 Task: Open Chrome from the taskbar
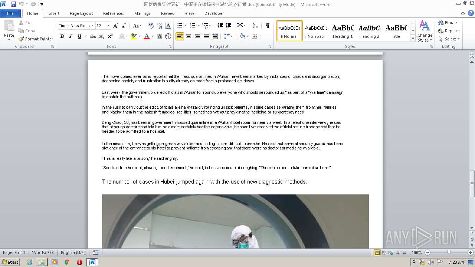pyautogui.click(x=67, y=262)
